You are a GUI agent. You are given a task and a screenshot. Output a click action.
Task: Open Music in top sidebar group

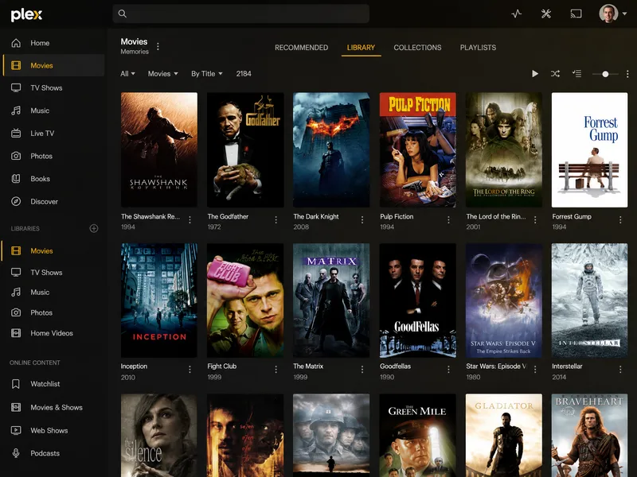(53, 111)
